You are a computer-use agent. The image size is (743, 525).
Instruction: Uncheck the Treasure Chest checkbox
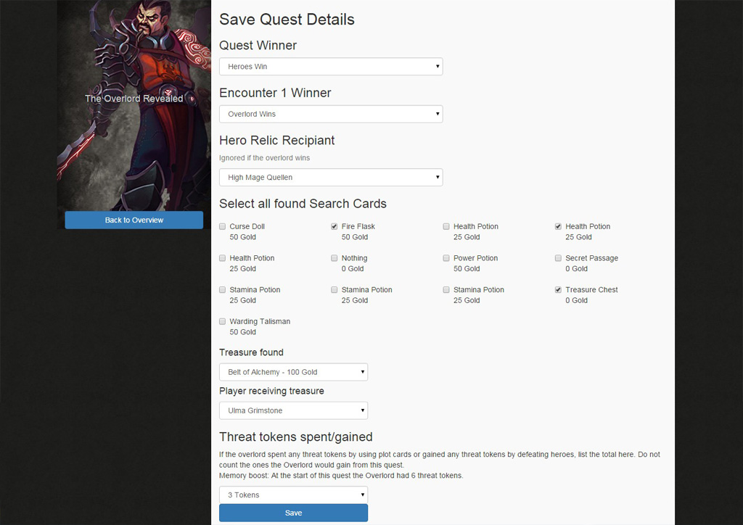point(559,290)
